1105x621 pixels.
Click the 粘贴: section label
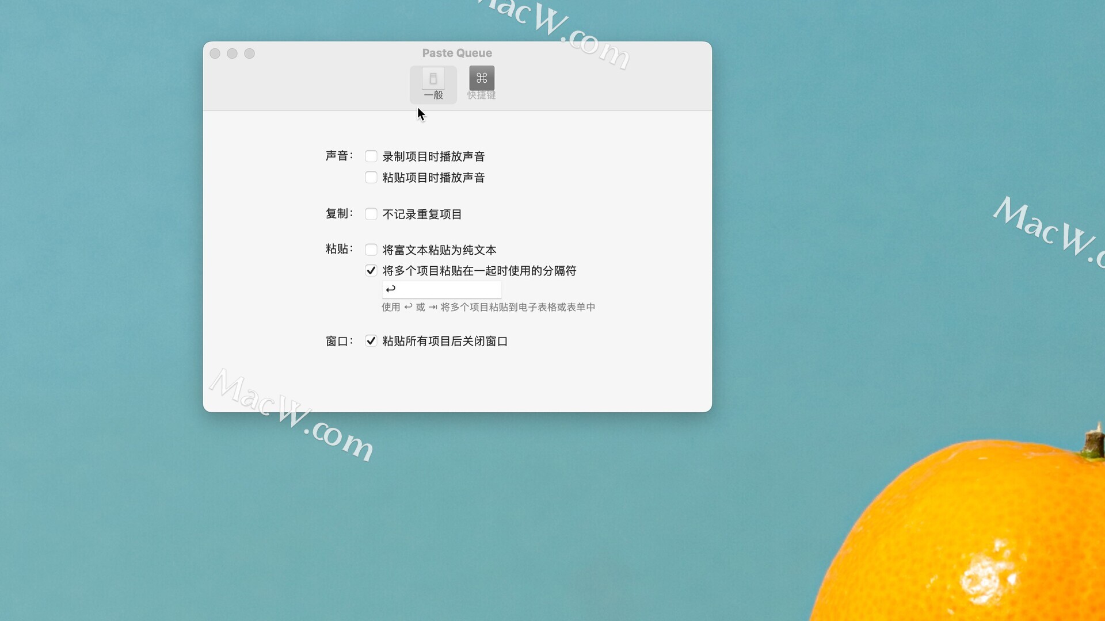click(x=340, y=249)
